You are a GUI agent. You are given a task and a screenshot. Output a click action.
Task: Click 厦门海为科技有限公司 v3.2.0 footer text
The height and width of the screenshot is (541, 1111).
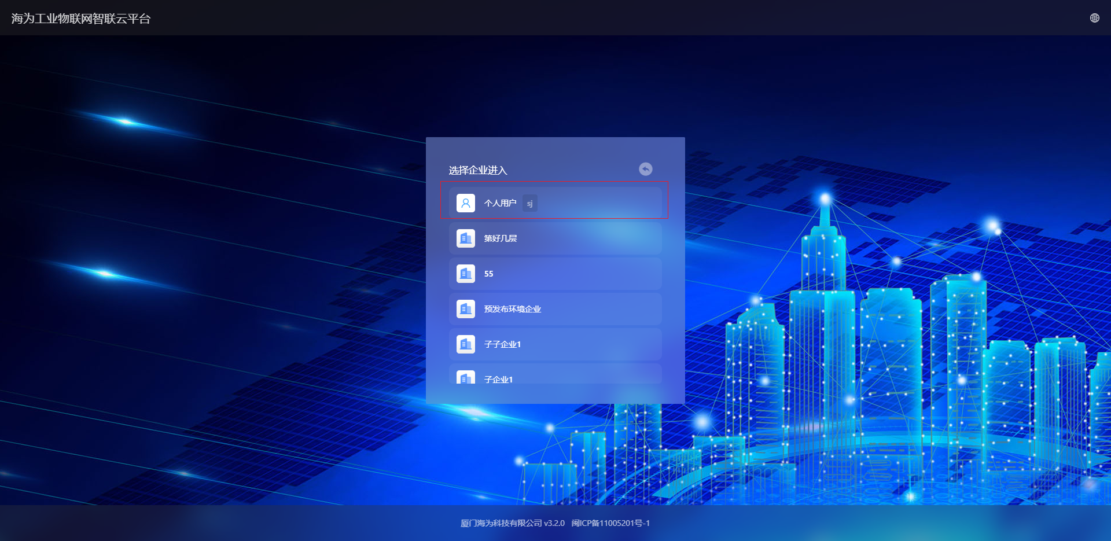coord(512,523)
